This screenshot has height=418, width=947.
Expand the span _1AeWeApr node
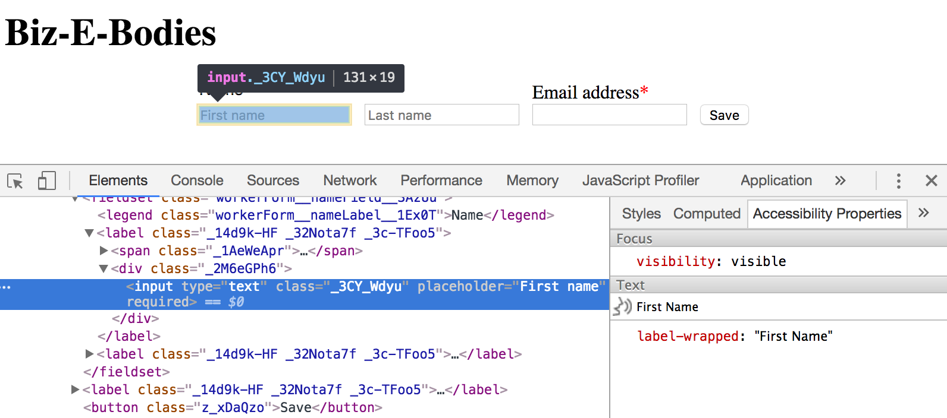(104, 251)
